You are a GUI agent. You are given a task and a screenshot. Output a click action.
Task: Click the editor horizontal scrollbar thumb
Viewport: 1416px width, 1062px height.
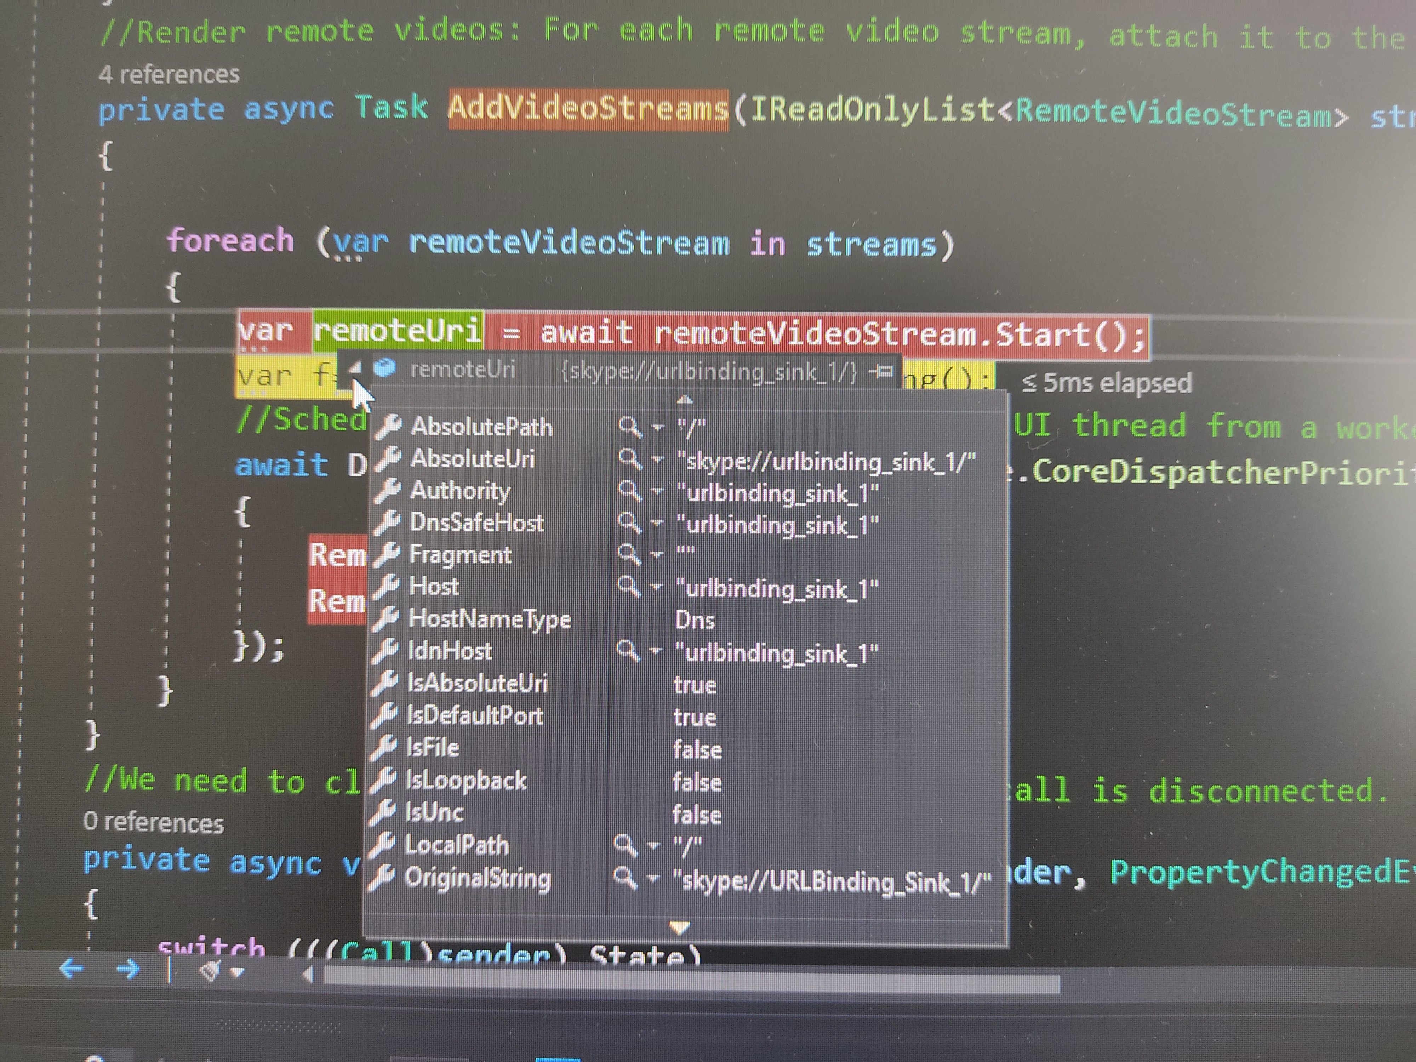[691, 981]
